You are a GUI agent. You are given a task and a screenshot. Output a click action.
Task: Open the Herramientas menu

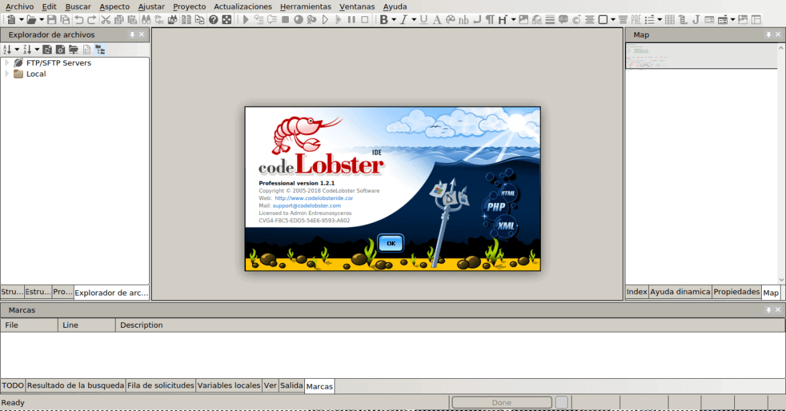coord(306,7)
